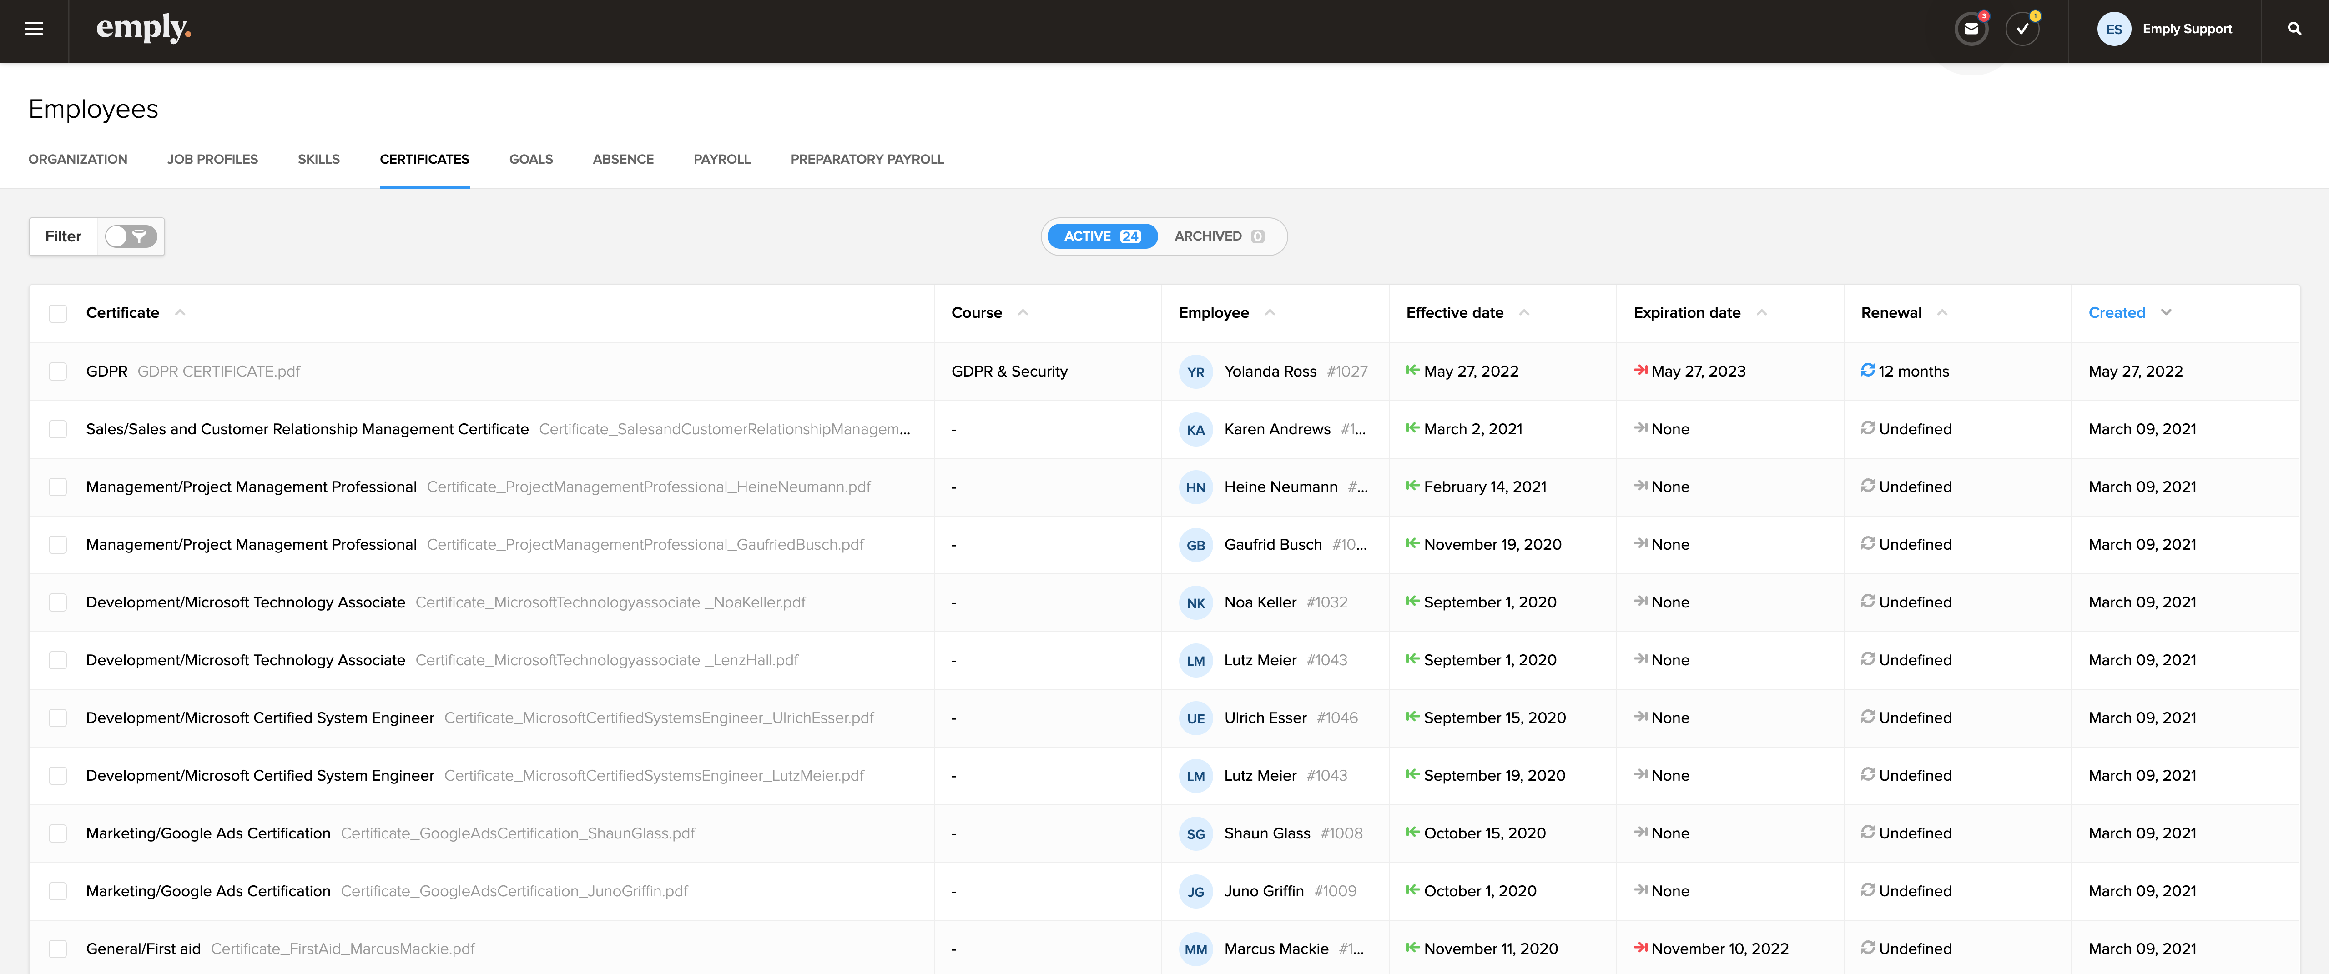This screenshot has height=974, width=2329.
Task: Open the tasks checkmark icon
Action: [2022, 29]
